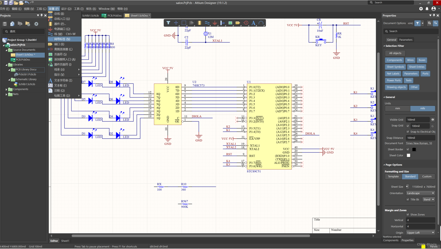
Task: Toggle the Wires selection filter
Action: [x=410, y=60]
